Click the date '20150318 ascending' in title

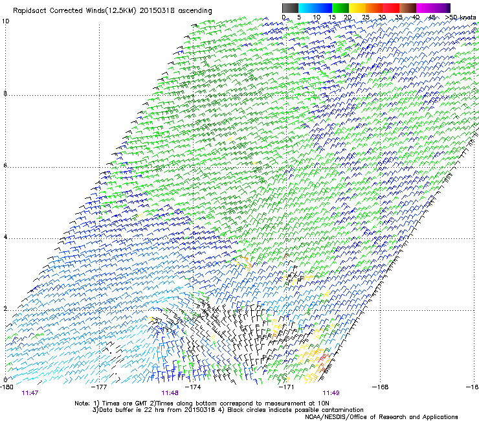pyautogui.click(x=175, y=11)
